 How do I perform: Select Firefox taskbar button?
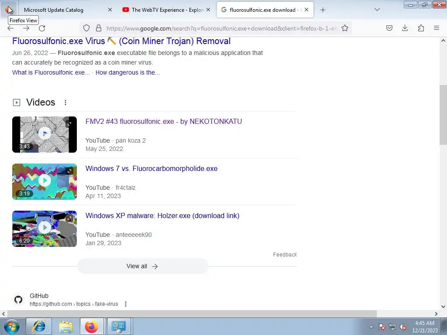pos(92,326)
